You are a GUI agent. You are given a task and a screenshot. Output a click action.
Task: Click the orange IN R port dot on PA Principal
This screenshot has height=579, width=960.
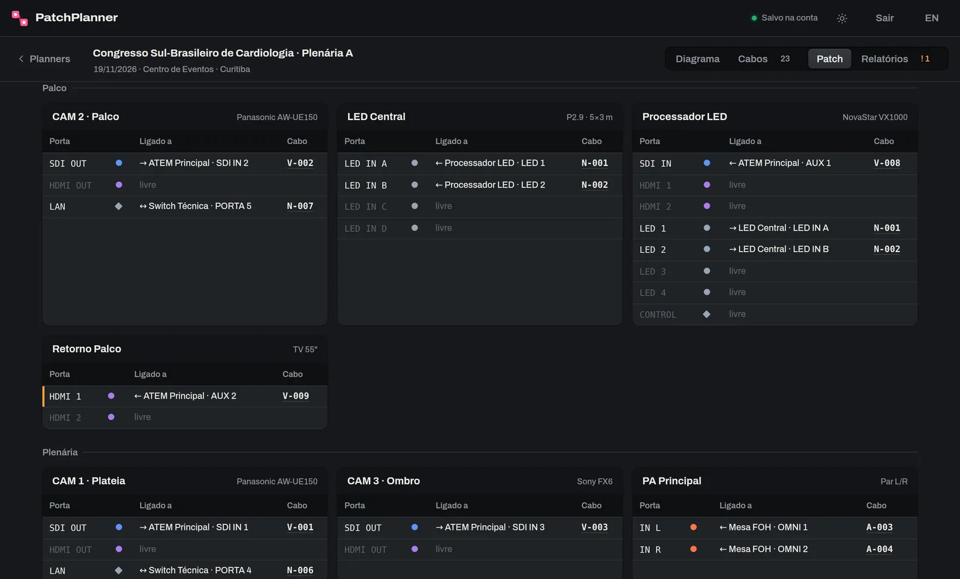click(x=694, y=548)
